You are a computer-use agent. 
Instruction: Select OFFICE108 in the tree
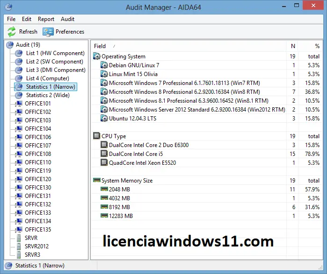click(x=38, y=154)
